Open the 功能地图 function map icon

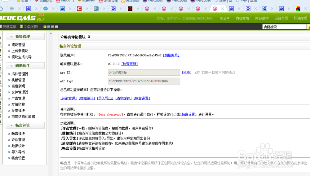pos(21,26)
